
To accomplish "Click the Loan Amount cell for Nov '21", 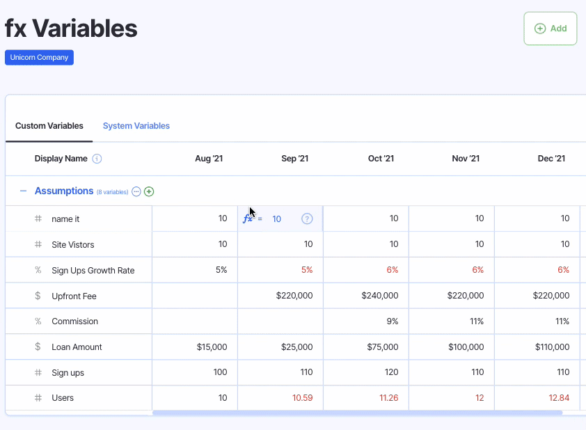I will click(x=452, y=347).
